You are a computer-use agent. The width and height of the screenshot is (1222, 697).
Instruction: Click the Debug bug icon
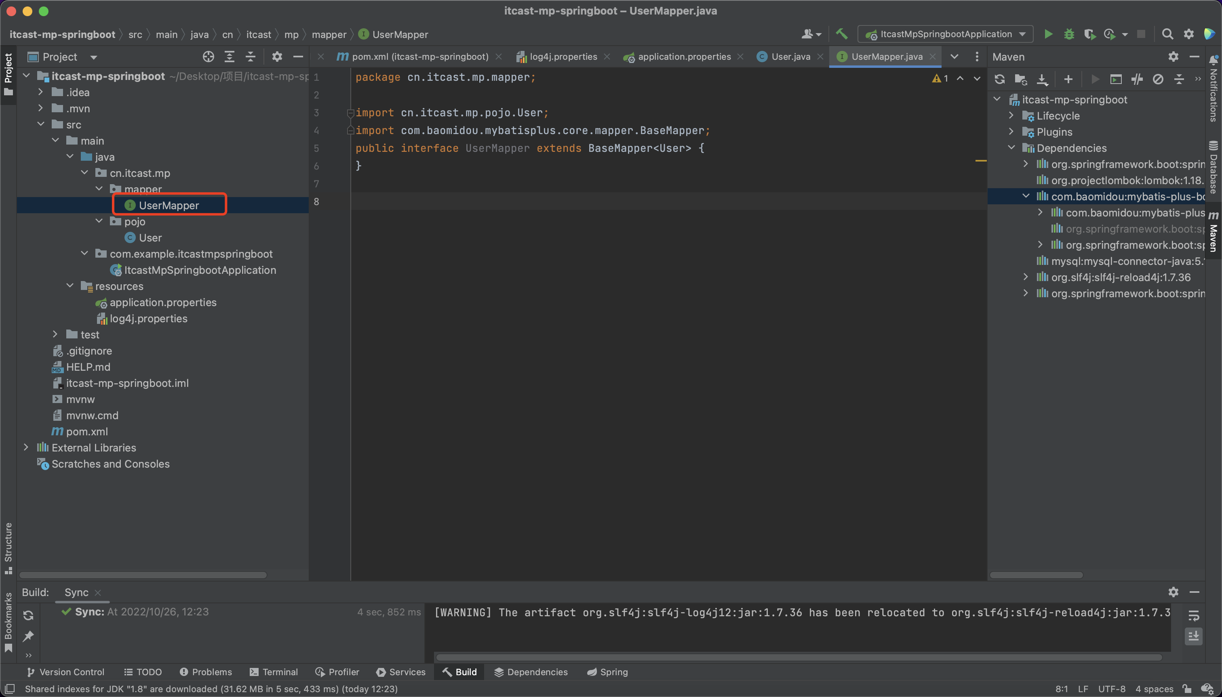1069,34
